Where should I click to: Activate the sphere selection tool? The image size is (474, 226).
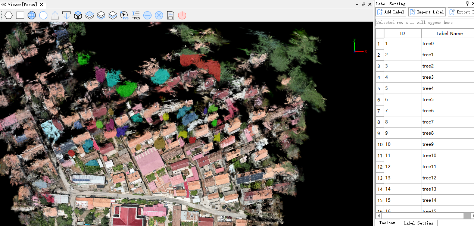pos(31,15)
